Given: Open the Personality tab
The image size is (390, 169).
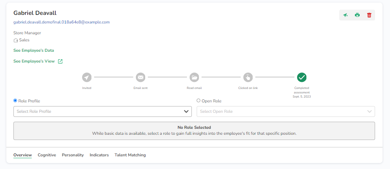Looking at the screenshot, I should coord(73,155).
